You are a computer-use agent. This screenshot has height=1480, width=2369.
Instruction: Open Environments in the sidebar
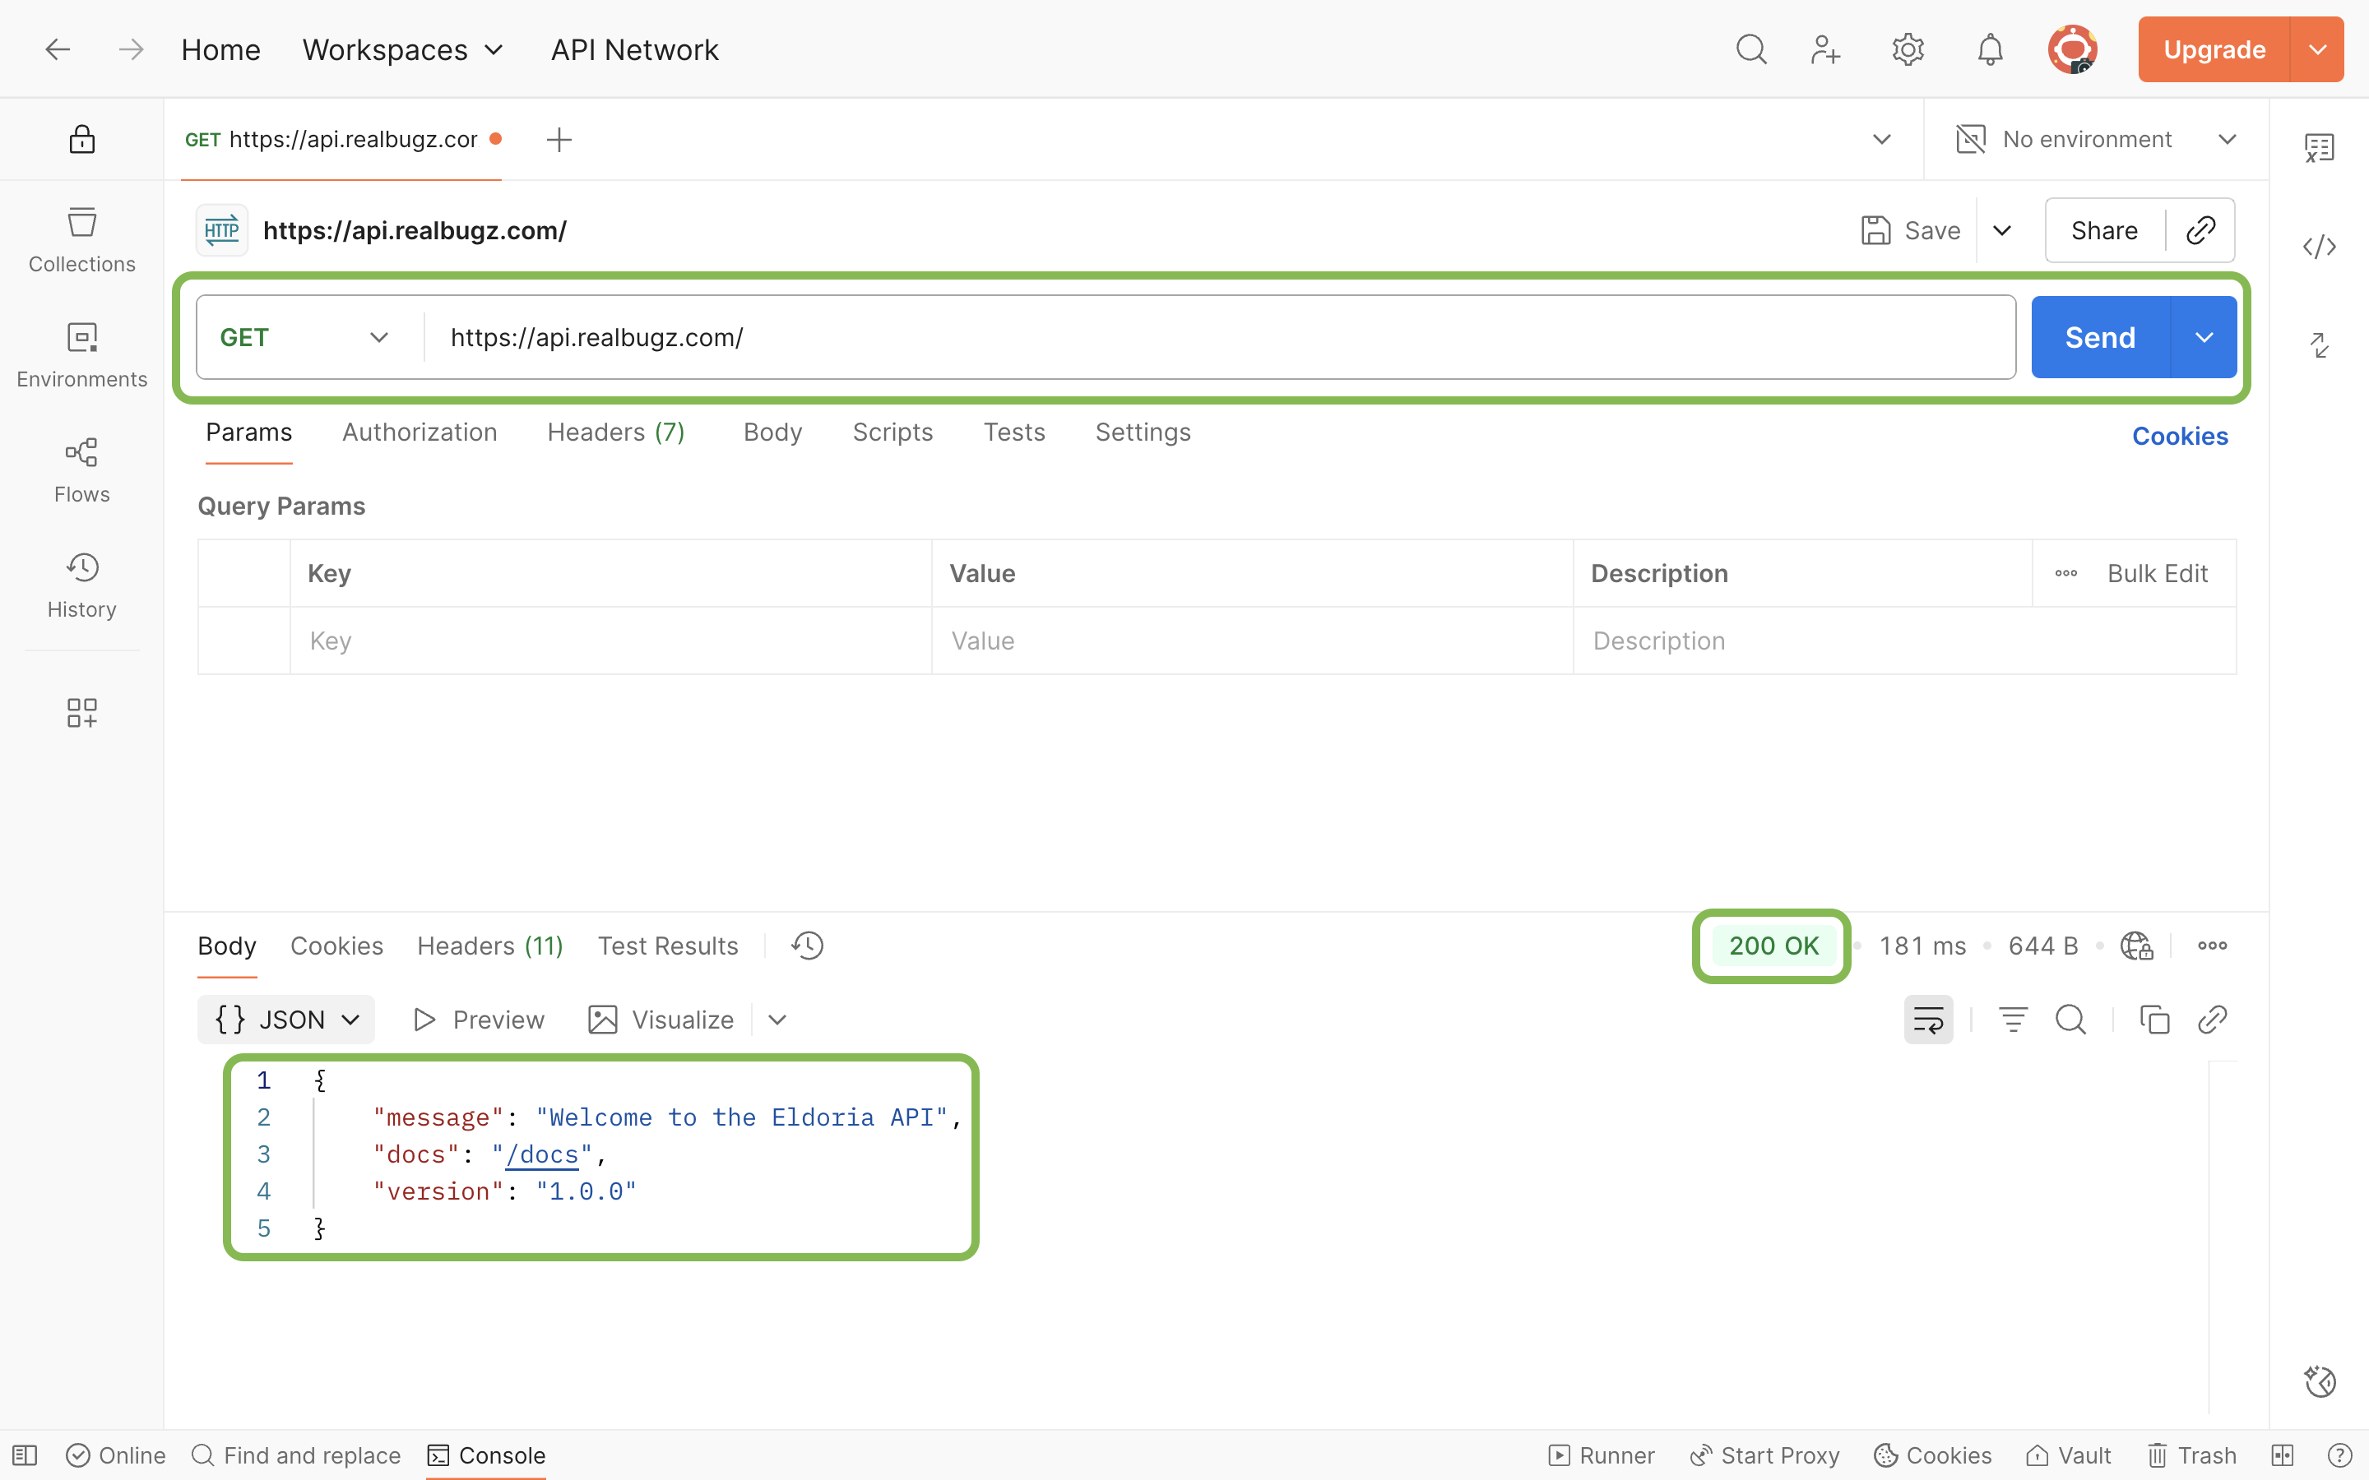pyautogui.click(x=82, y=355)
